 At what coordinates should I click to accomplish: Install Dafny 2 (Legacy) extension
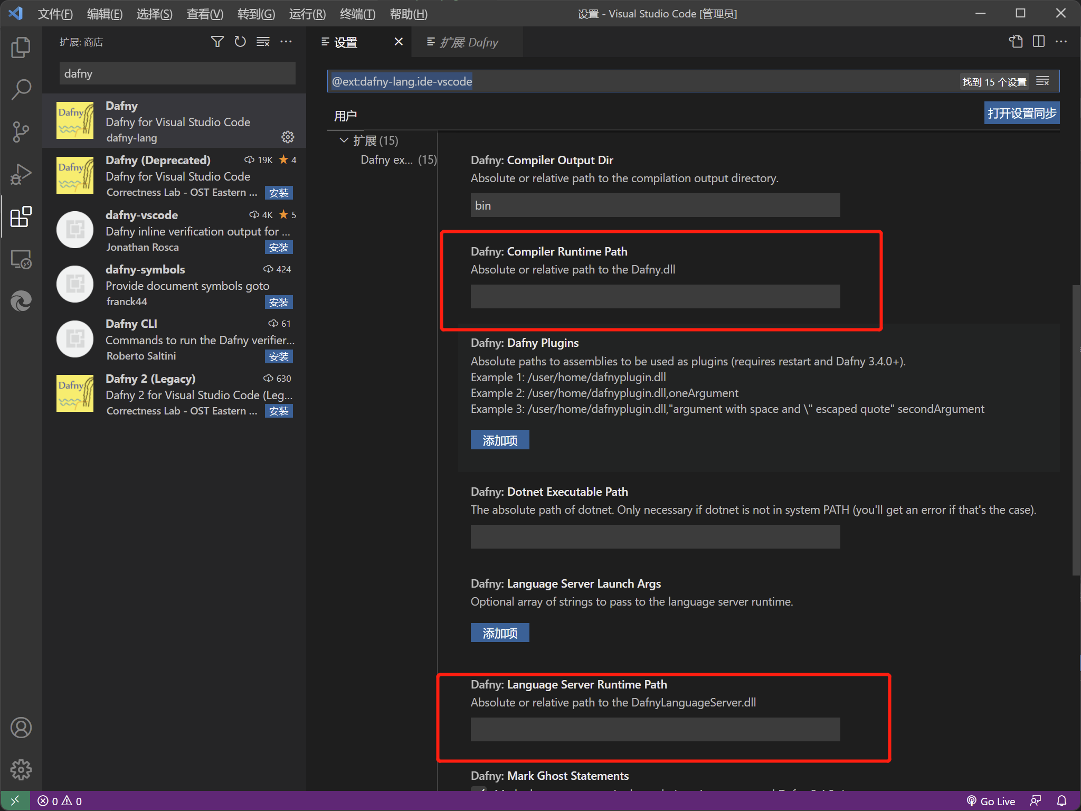(x=279, y=411)
